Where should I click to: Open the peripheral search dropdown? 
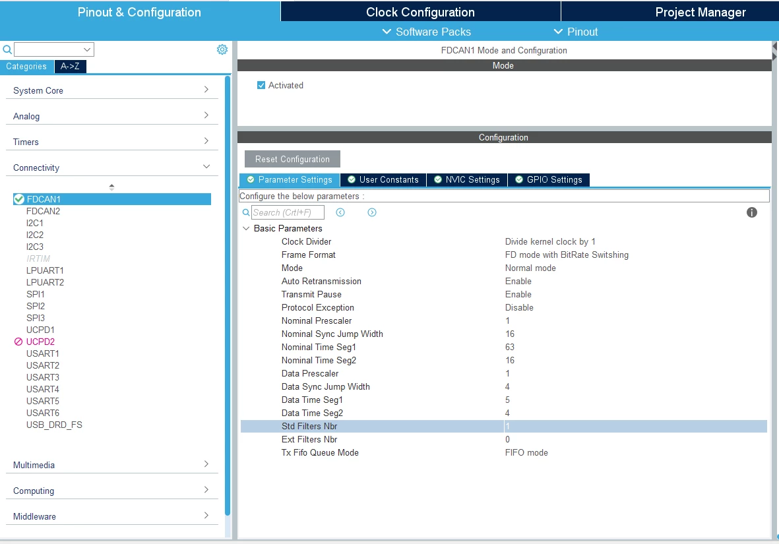tap(87, 49)
